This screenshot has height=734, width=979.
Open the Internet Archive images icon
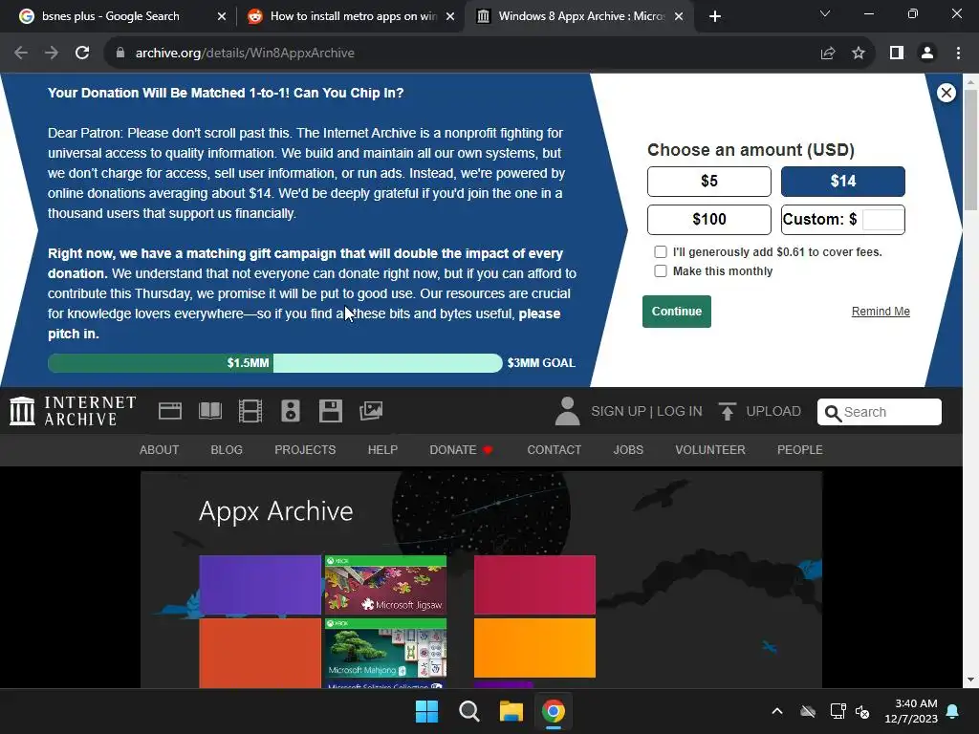coord(371,411)
